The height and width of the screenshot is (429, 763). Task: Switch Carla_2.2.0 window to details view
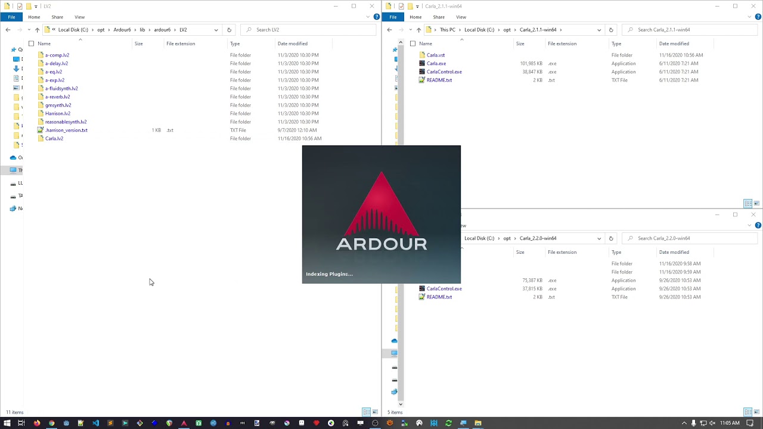[x=748, y=412]
